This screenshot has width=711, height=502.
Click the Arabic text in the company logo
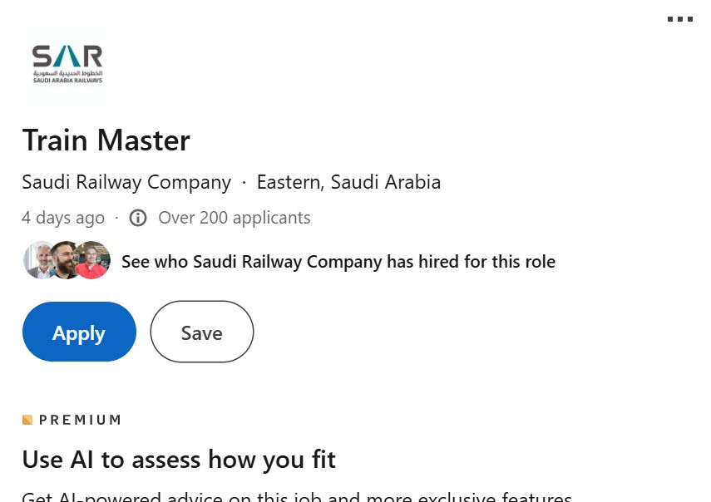(67, 73)
